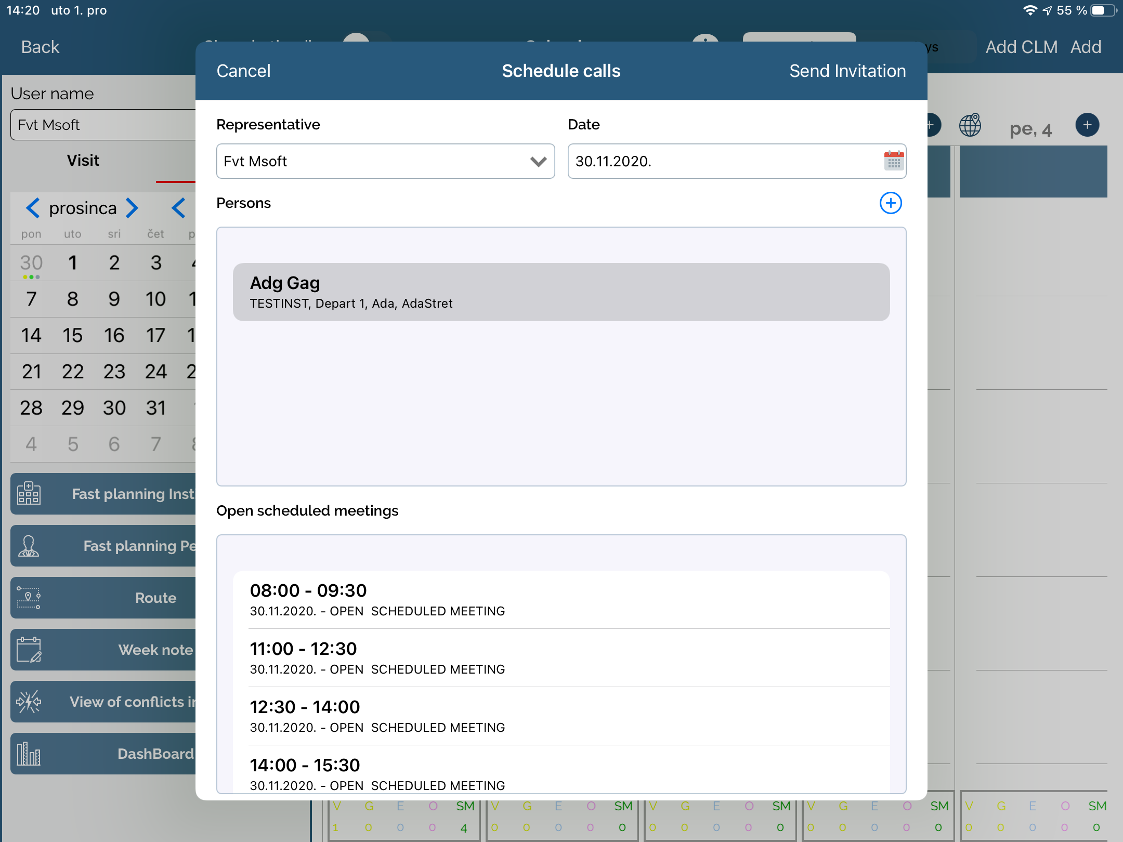This screenshot has height=842, width=1123.
Task: Go to next month after prosinca
Action: (133, 208)
